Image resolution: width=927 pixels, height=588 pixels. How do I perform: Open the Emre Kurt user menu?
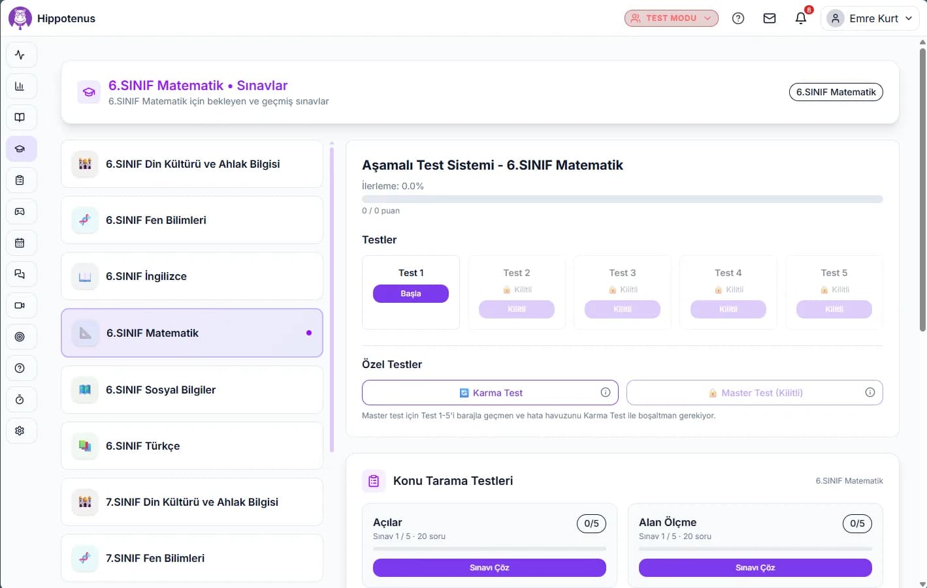point(870,18)
